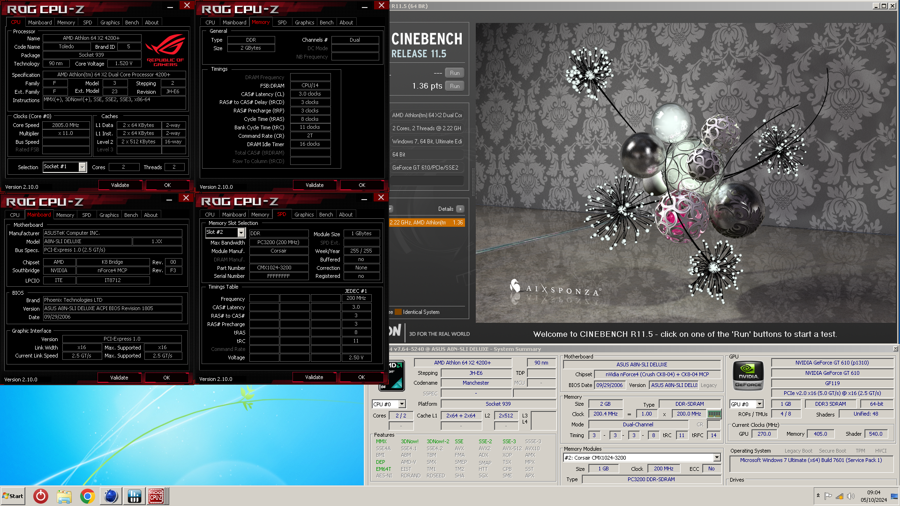Open Windows Explorer from the taskbar
The height and width of the screenshot is (506, 900).
pyautogui.click(x=64, y=496)
